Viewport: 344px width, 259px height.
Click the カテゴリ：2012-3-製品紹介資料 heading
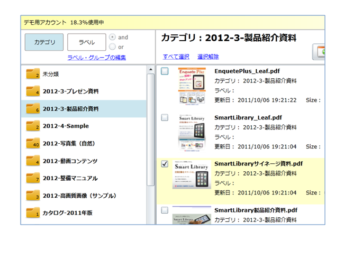coord(229,38)
